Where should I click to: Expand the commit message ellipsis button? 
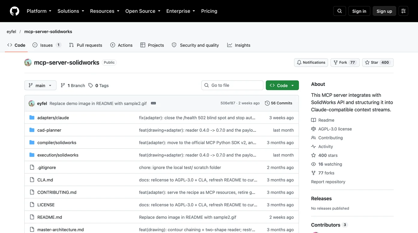(x=153, y=103)
